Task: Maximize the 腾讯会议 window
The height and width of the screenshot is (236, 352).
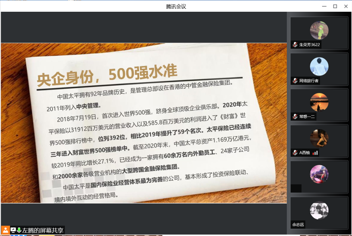Action: [x=335, y=6]
